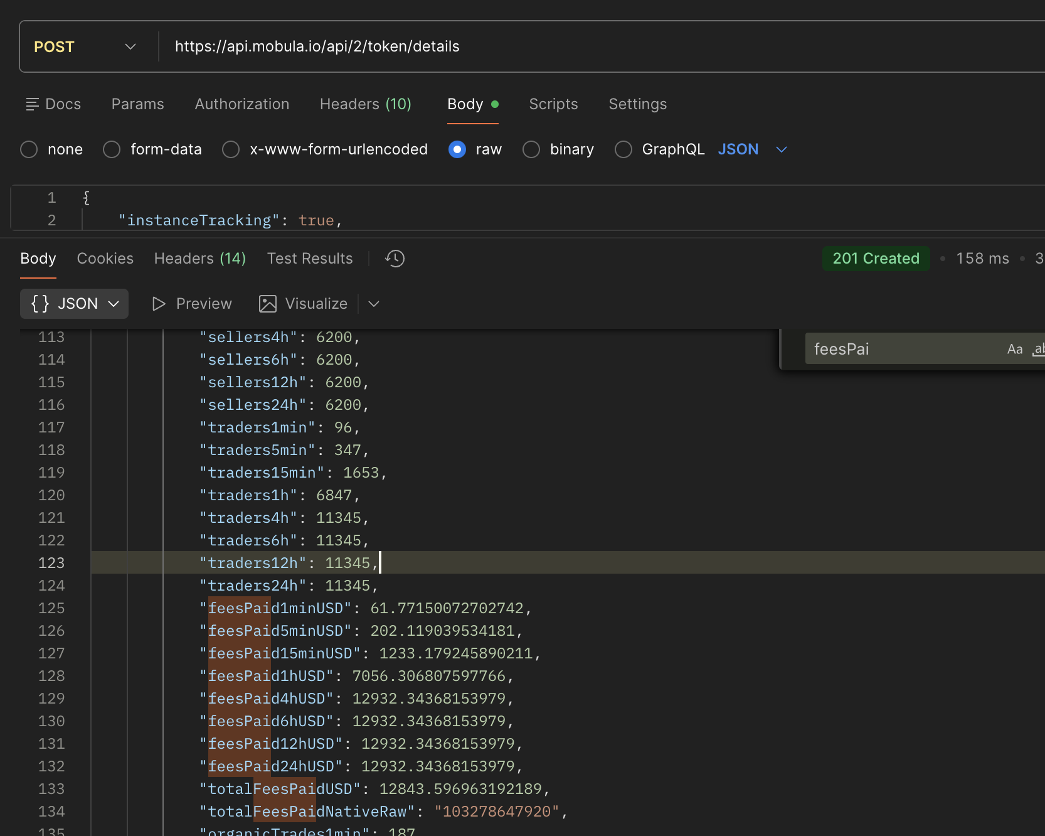Viewport: 1045px width, 836px height.
Task: Expand the chevron next to Visualize
Action: 373,304
